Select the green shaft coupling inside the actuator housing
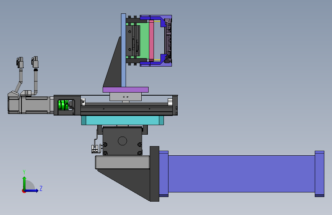The image size is (332, 215). click(64, 105)
